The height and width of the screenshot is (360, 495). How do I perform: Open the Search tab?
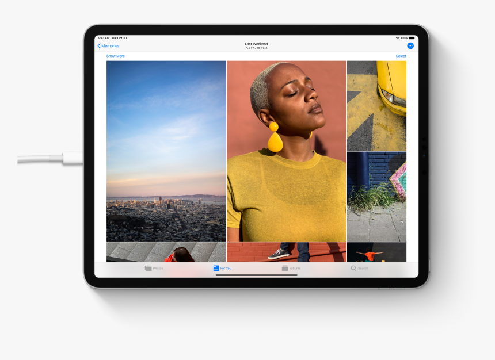360,268
